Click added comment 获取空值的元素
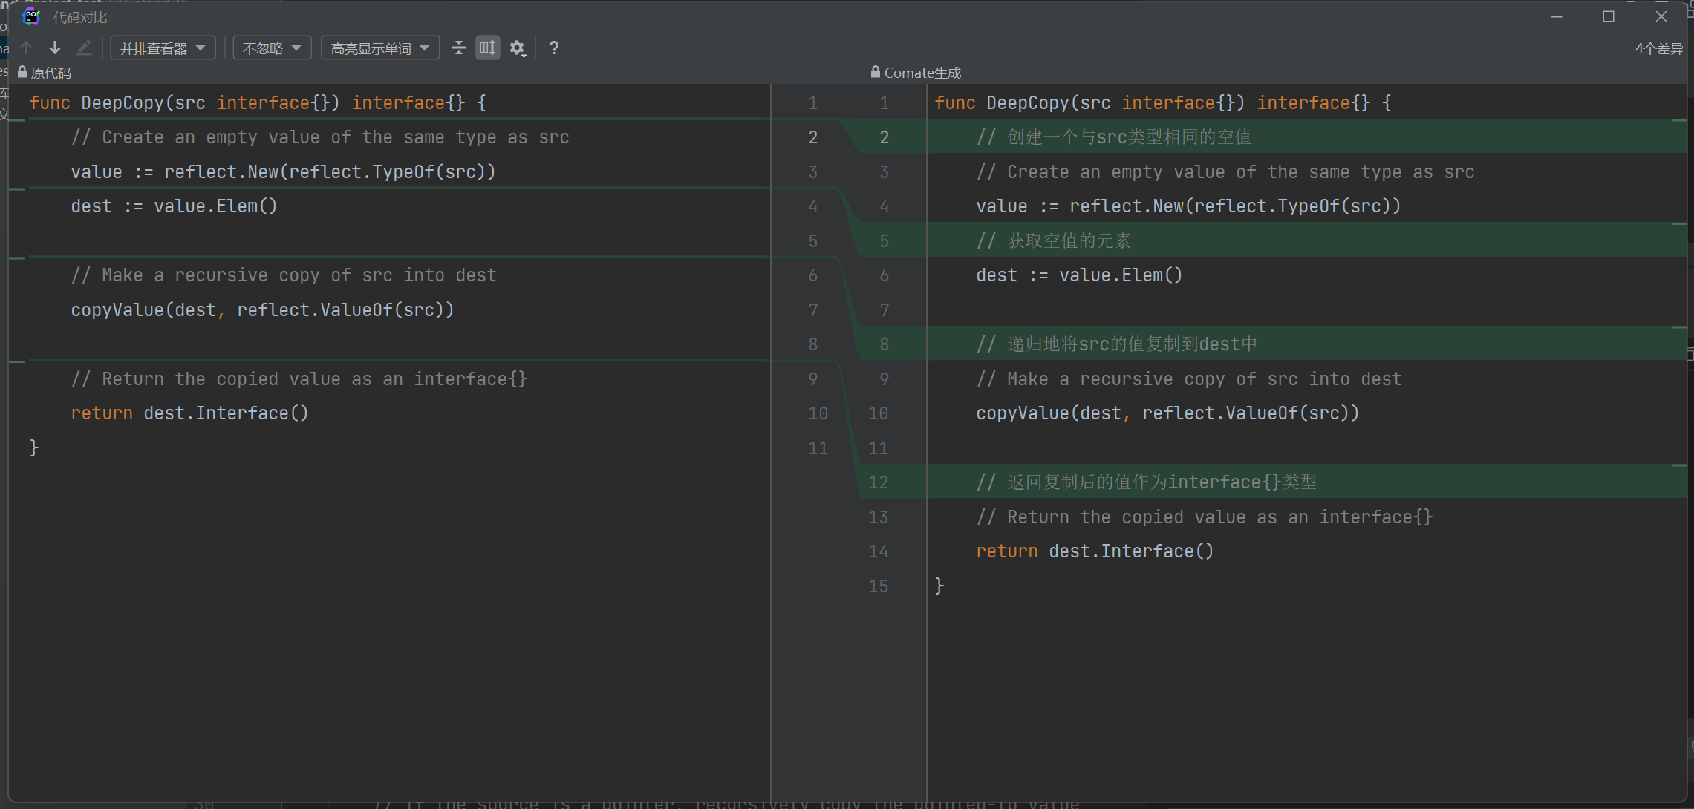This screenshot has height=809, width=1694. pyautogui.click(x=1054, y=240)
